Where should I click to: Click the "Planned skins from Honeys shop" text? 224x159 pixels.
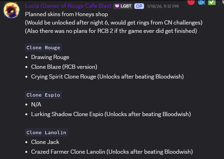[x=66, y=14]
